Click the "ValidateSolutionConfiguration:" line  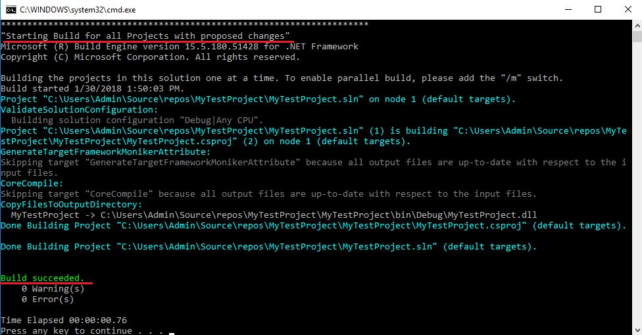pyautogui.click(x=80, y=110)
